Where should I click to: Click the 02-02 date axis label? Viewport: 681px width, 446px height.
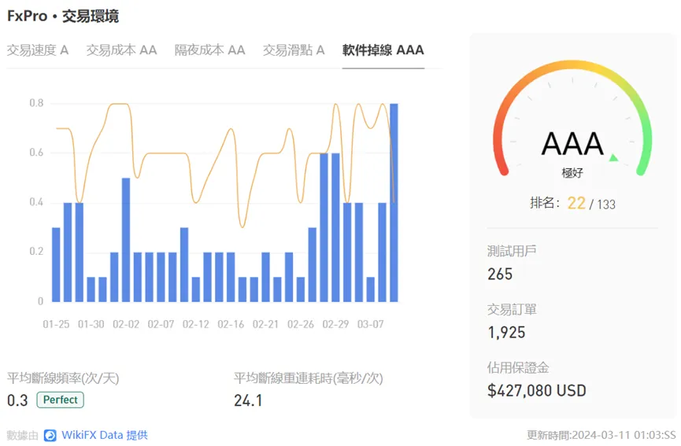pos(126,324)
